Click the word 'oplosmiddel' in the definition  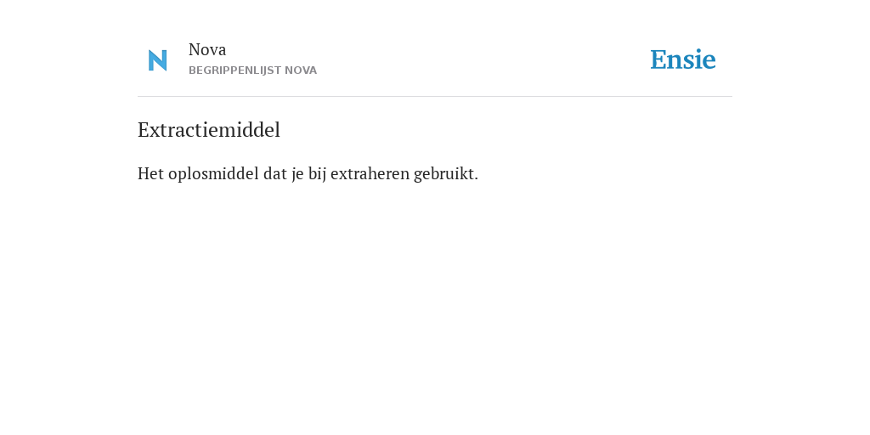[x=213, y=174]
